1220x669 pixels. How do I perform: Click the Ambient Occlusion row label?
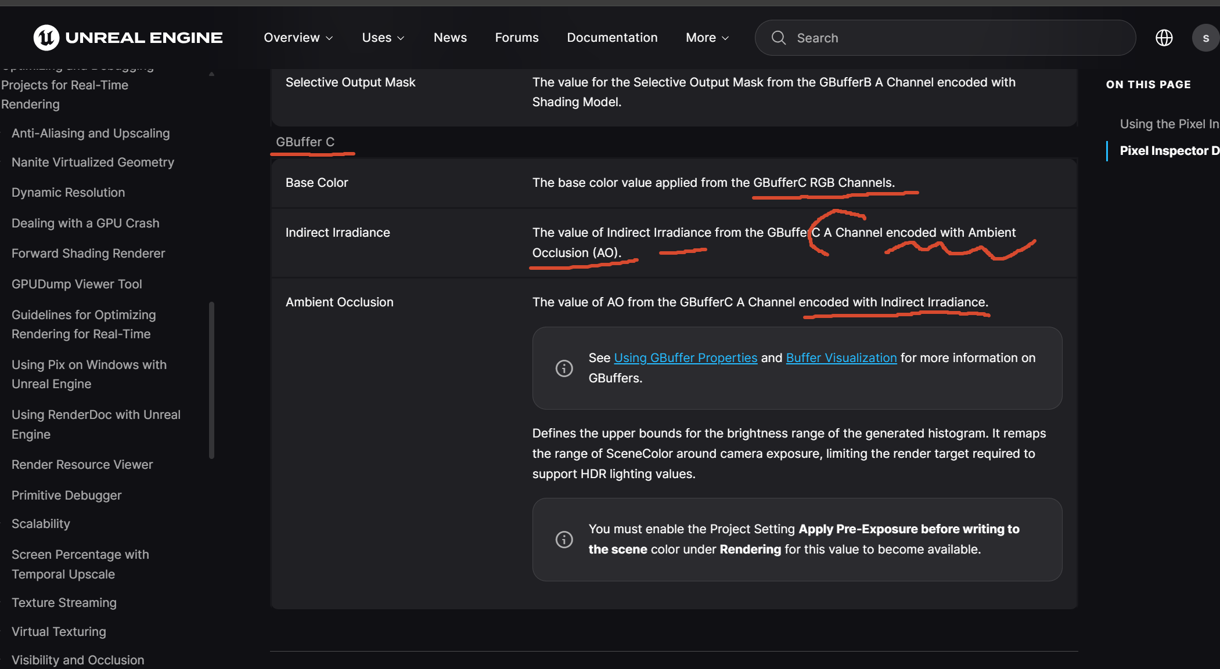pyautogui.click(x=339, y=302)
